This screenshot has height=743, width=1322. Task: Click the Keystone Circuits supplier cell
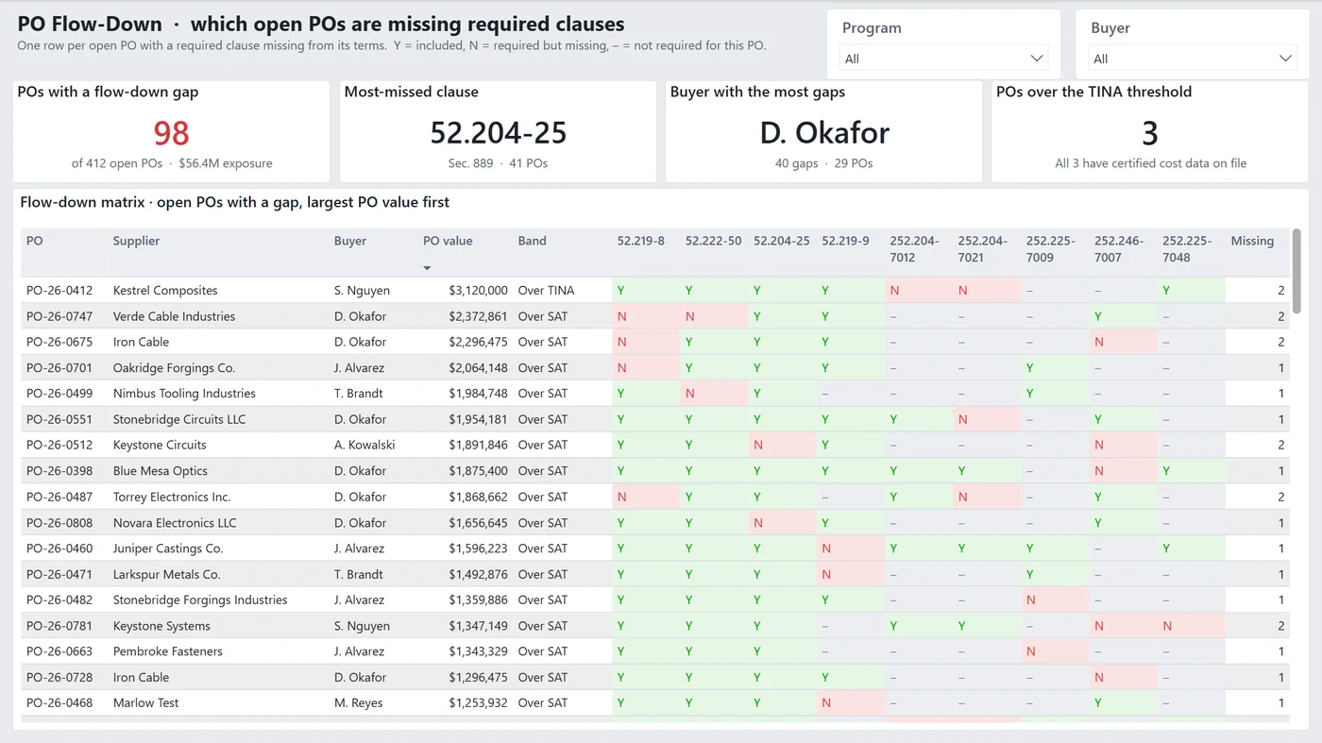click(x=160, y=445)
